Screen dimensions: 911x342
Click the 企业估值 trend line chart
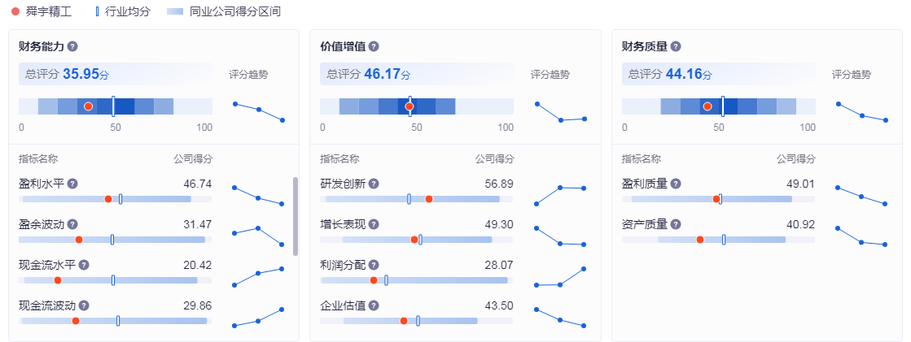point(560,318)
